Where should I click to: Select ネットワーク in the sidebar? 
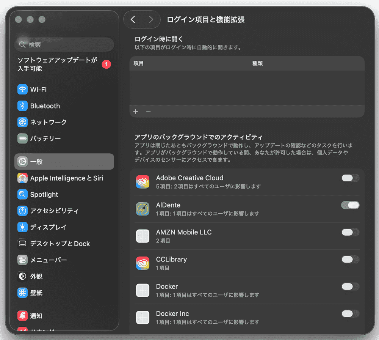tap(64, 122)
